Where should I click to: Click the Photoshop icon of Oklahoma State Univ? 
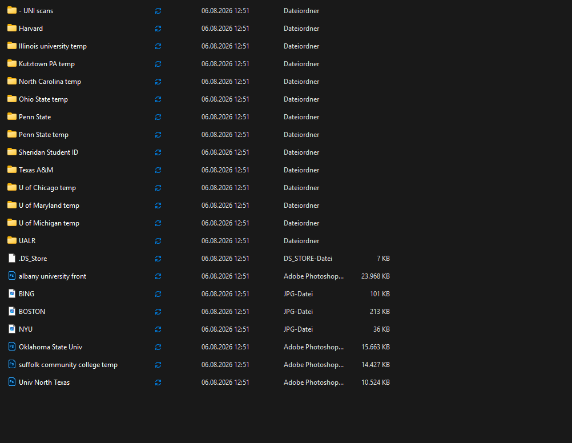pyautogui.click(x=11, y=347)
